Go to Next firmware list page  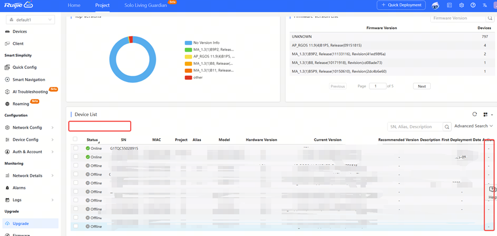(x=422, y=86)
